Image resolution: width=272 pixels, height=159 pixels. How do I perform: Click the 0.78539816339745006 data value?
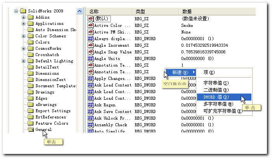203,52
